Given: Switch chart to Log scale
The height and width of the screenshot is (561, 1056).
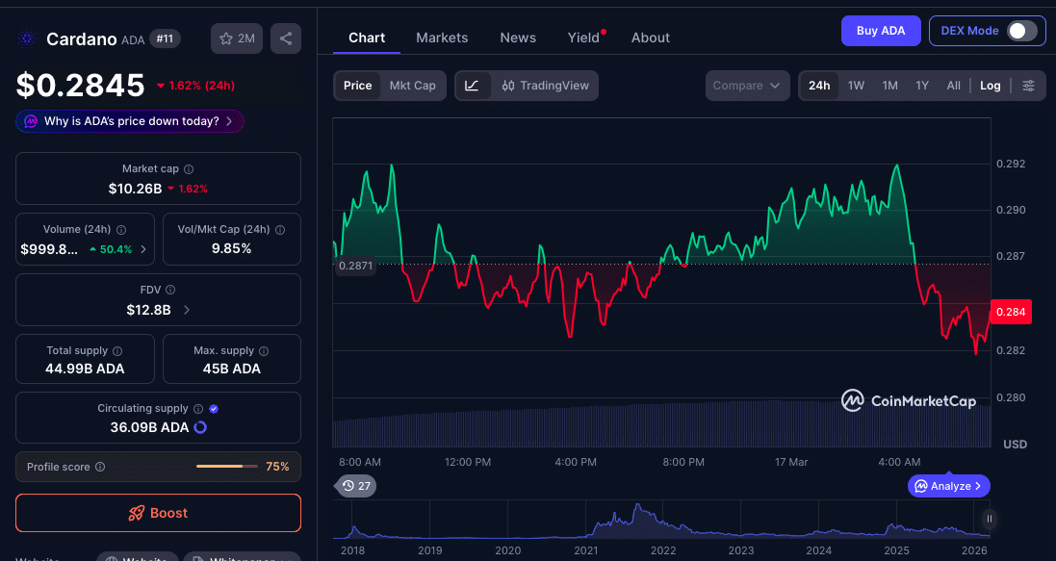Looking at the screenshot, I should pos(990,86).
